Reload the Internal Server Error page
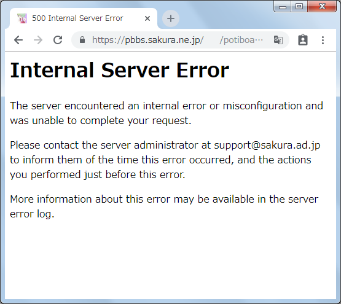This screenshot has height=304, width=341. point(58,40)
